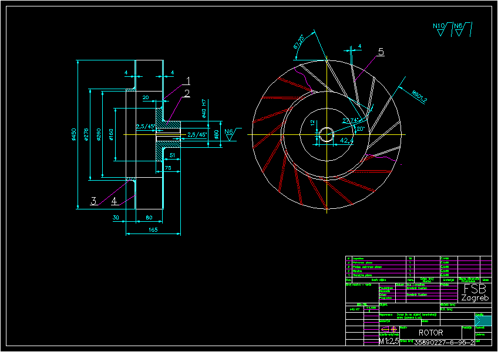498x352 pixels.
Task: Select the 2,5/45° chamfer note
Action: [146, 126]
